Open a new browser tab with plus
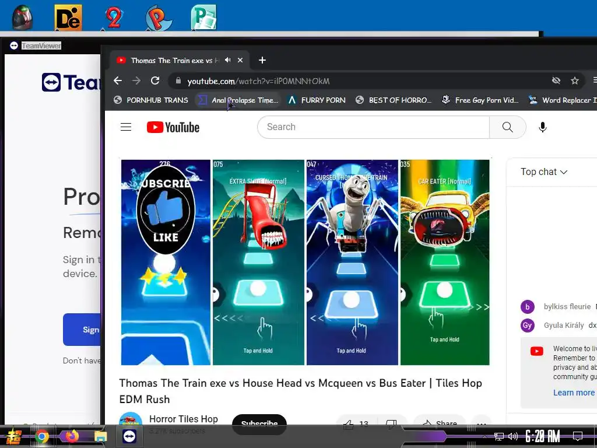 [262, 60]
